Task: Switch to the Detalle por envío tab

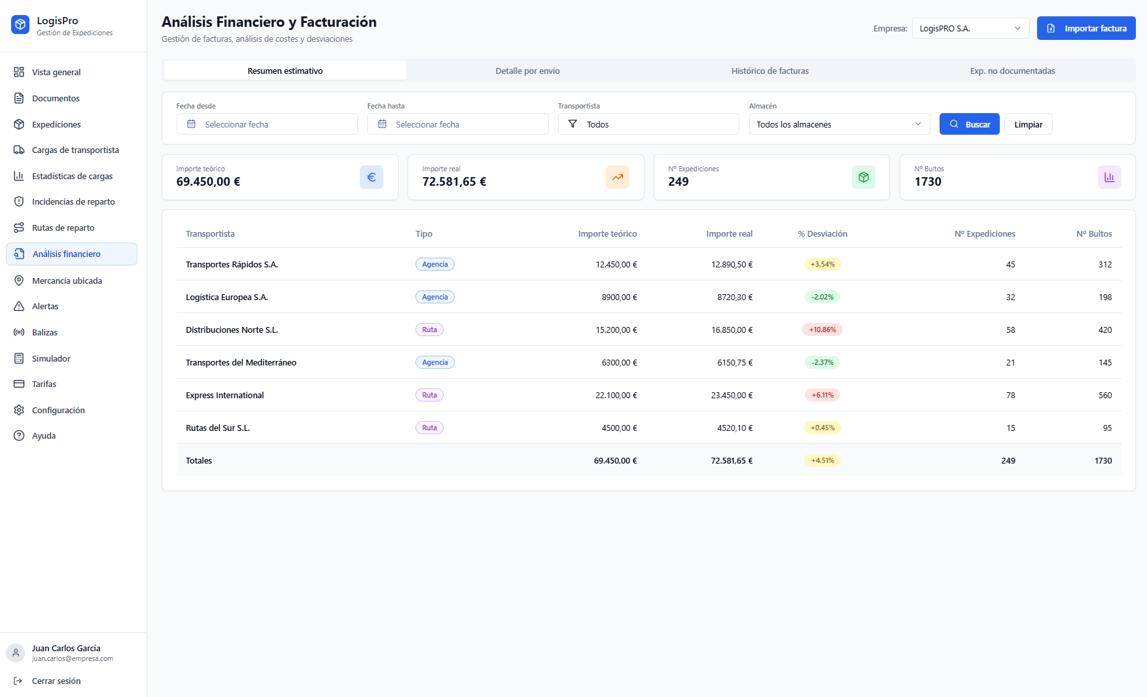Action: (527, 71)
